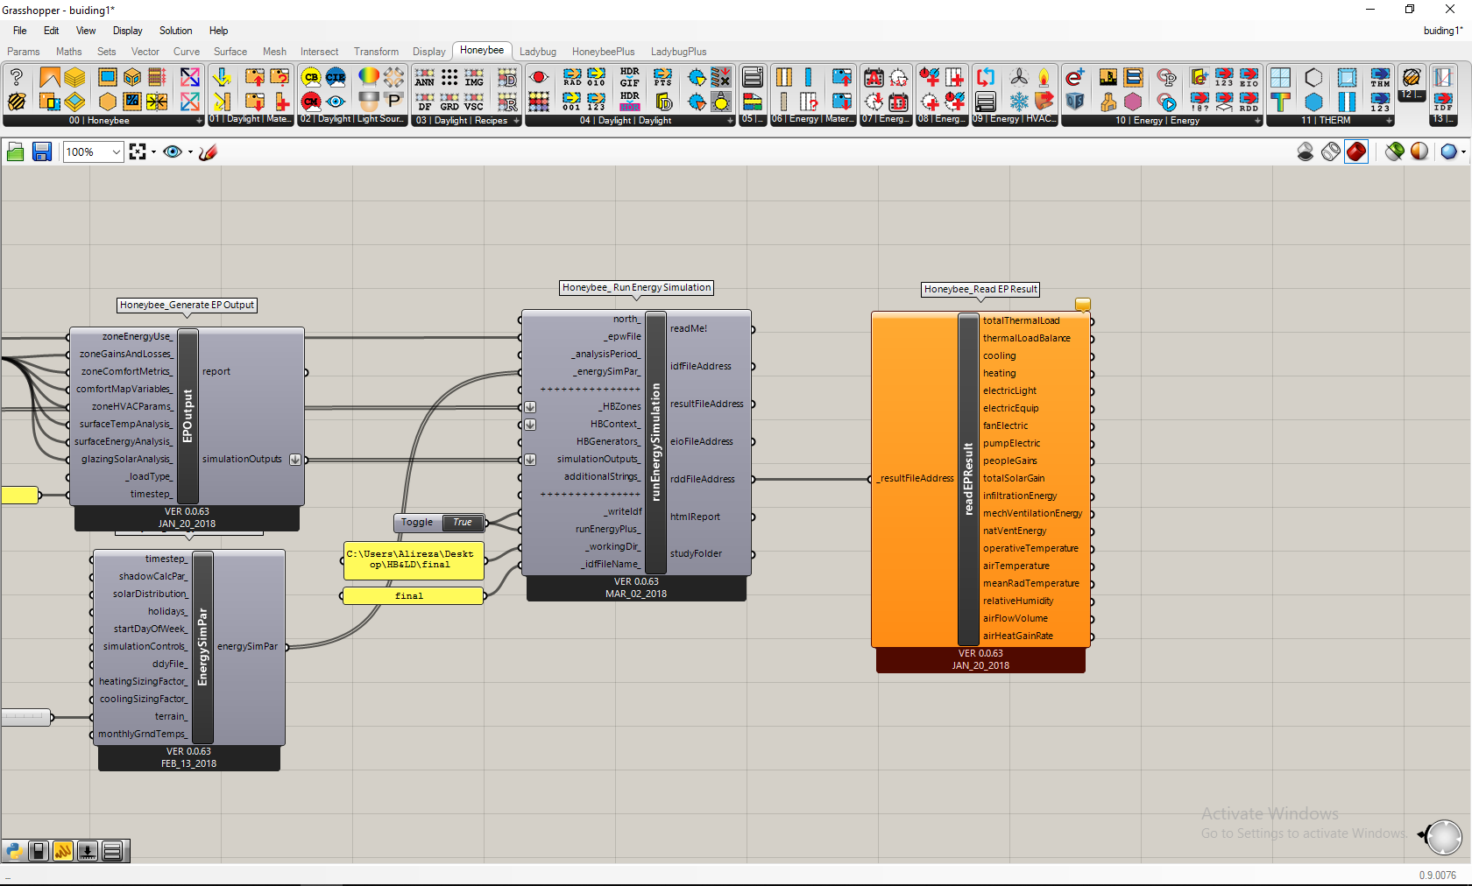Viewport: 1472px width, 886px height.
Task: Click the sketch pen icon on canvas toolbar
Action: [208, 151]
